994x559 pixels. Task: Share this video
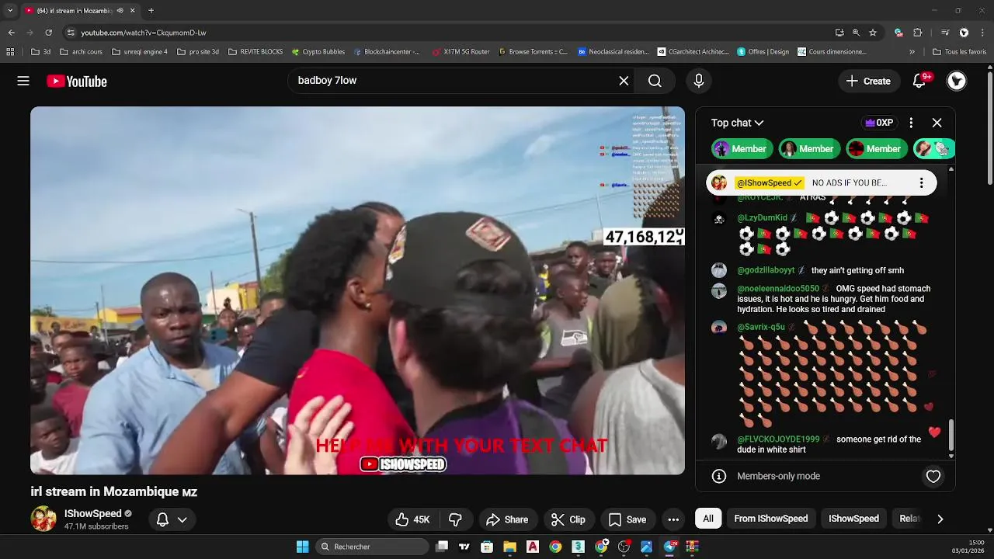point(507,519)
